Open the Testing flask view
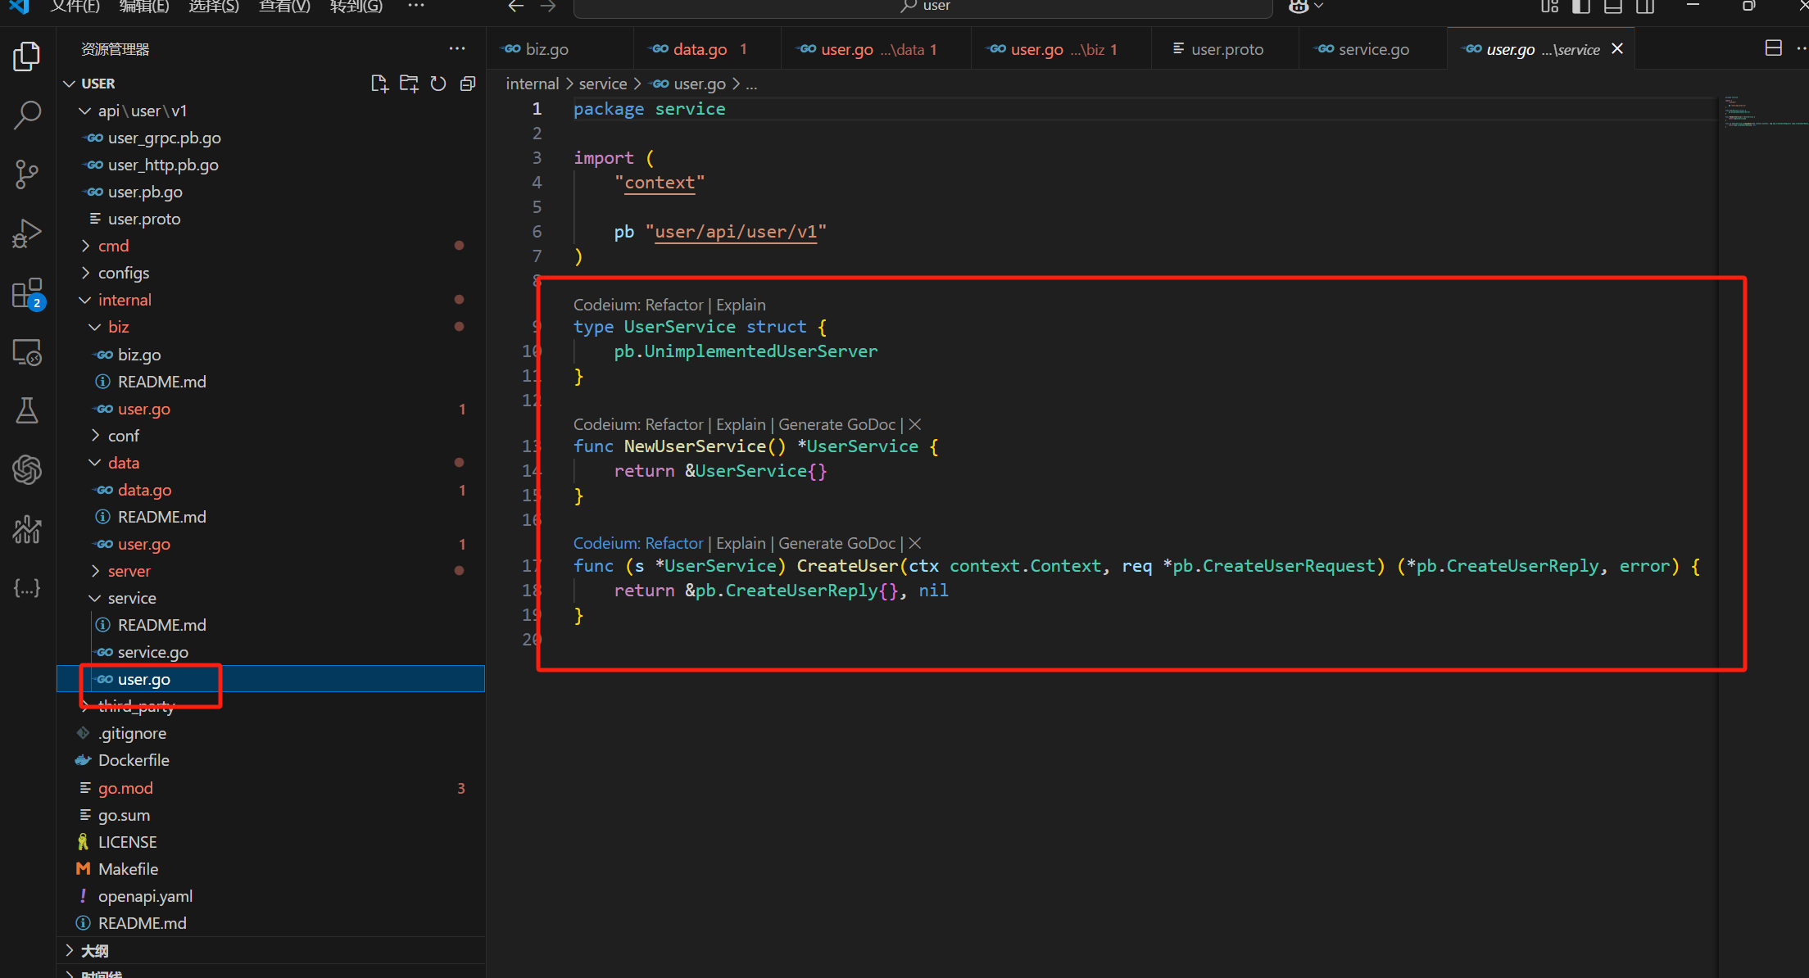Screen dimensions: 1809x978 27,410
